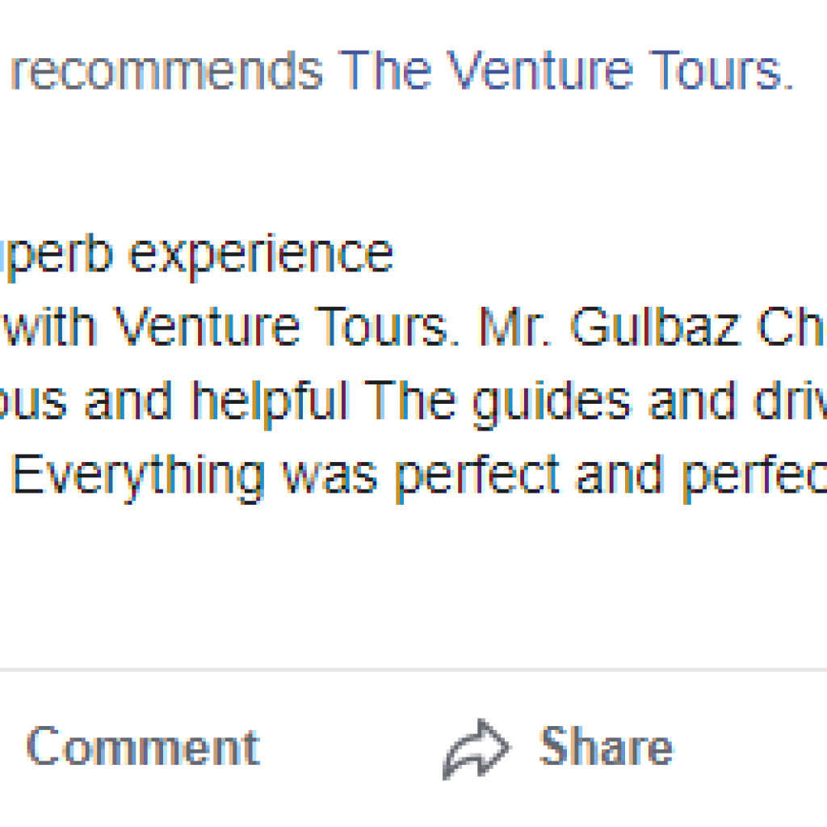Open The Venture Tours page link
Viewport: 827px width, 827px height.
coord(565,70)
